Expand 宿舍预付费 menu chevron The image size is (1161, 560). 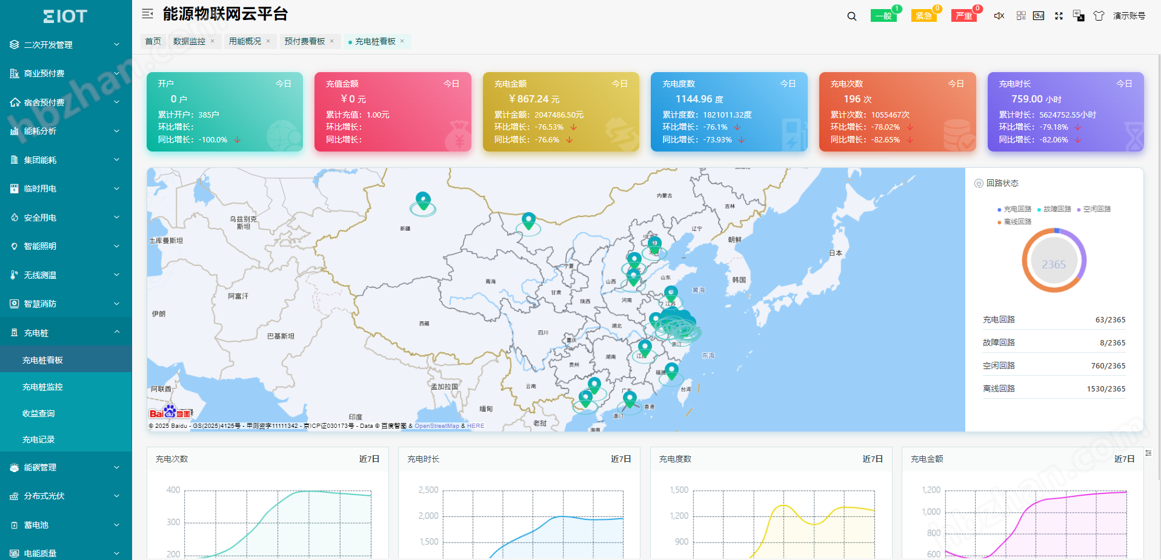point(117,102)
